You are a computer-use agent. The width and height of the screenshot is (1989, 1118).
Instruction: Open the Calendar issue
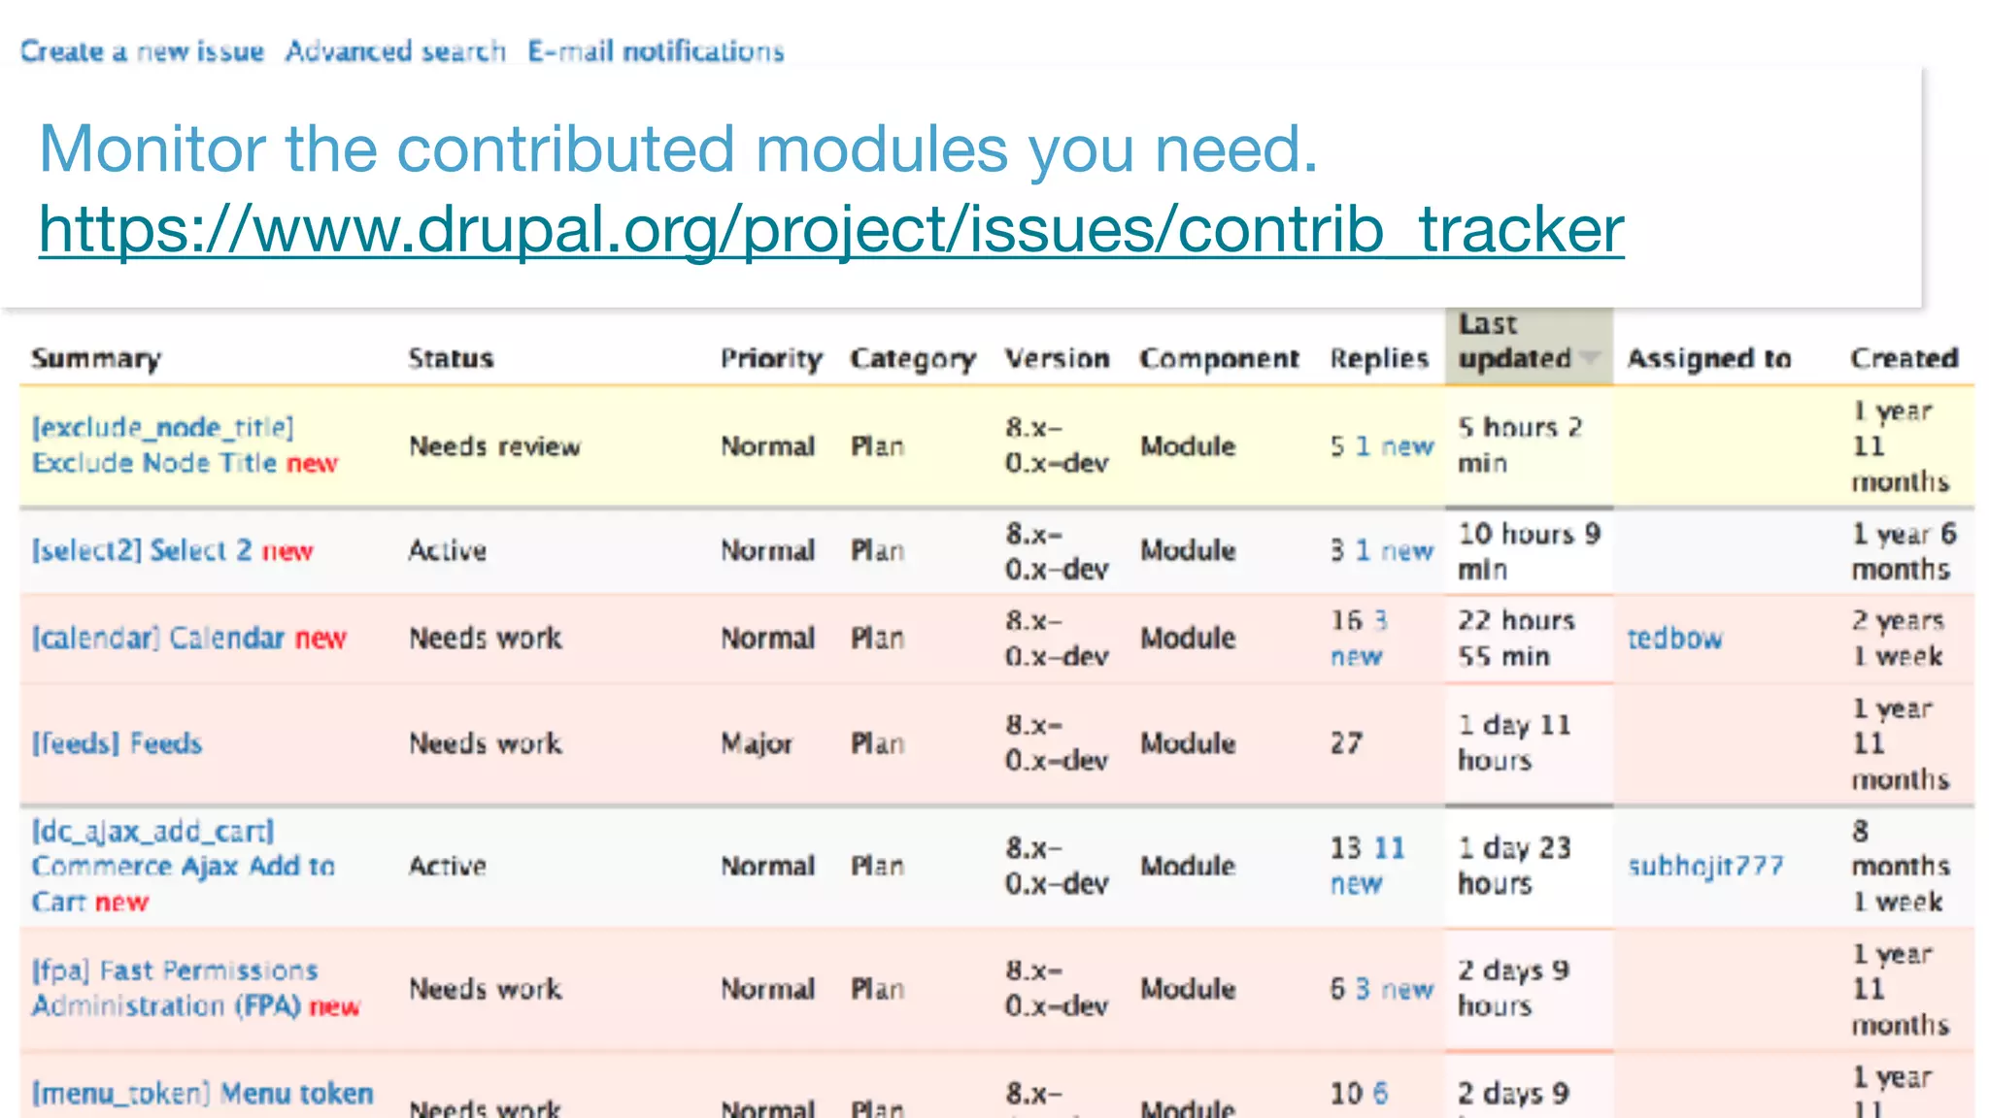pyautogui.click(x=158, y=638)
